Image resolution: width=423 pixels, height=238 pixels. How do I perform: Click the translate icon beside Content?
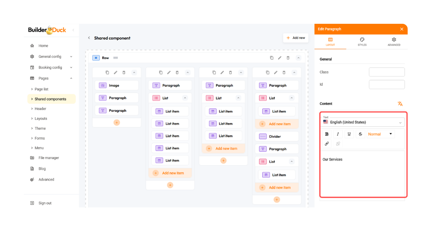[400, 104]
